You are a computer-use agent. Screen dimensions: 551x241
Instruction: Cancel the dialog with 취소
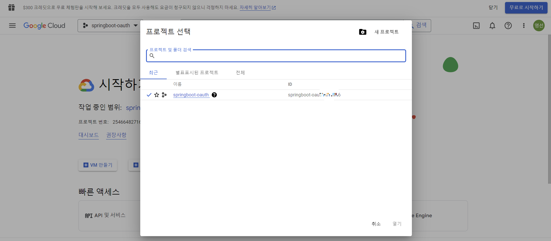[376, 224]
